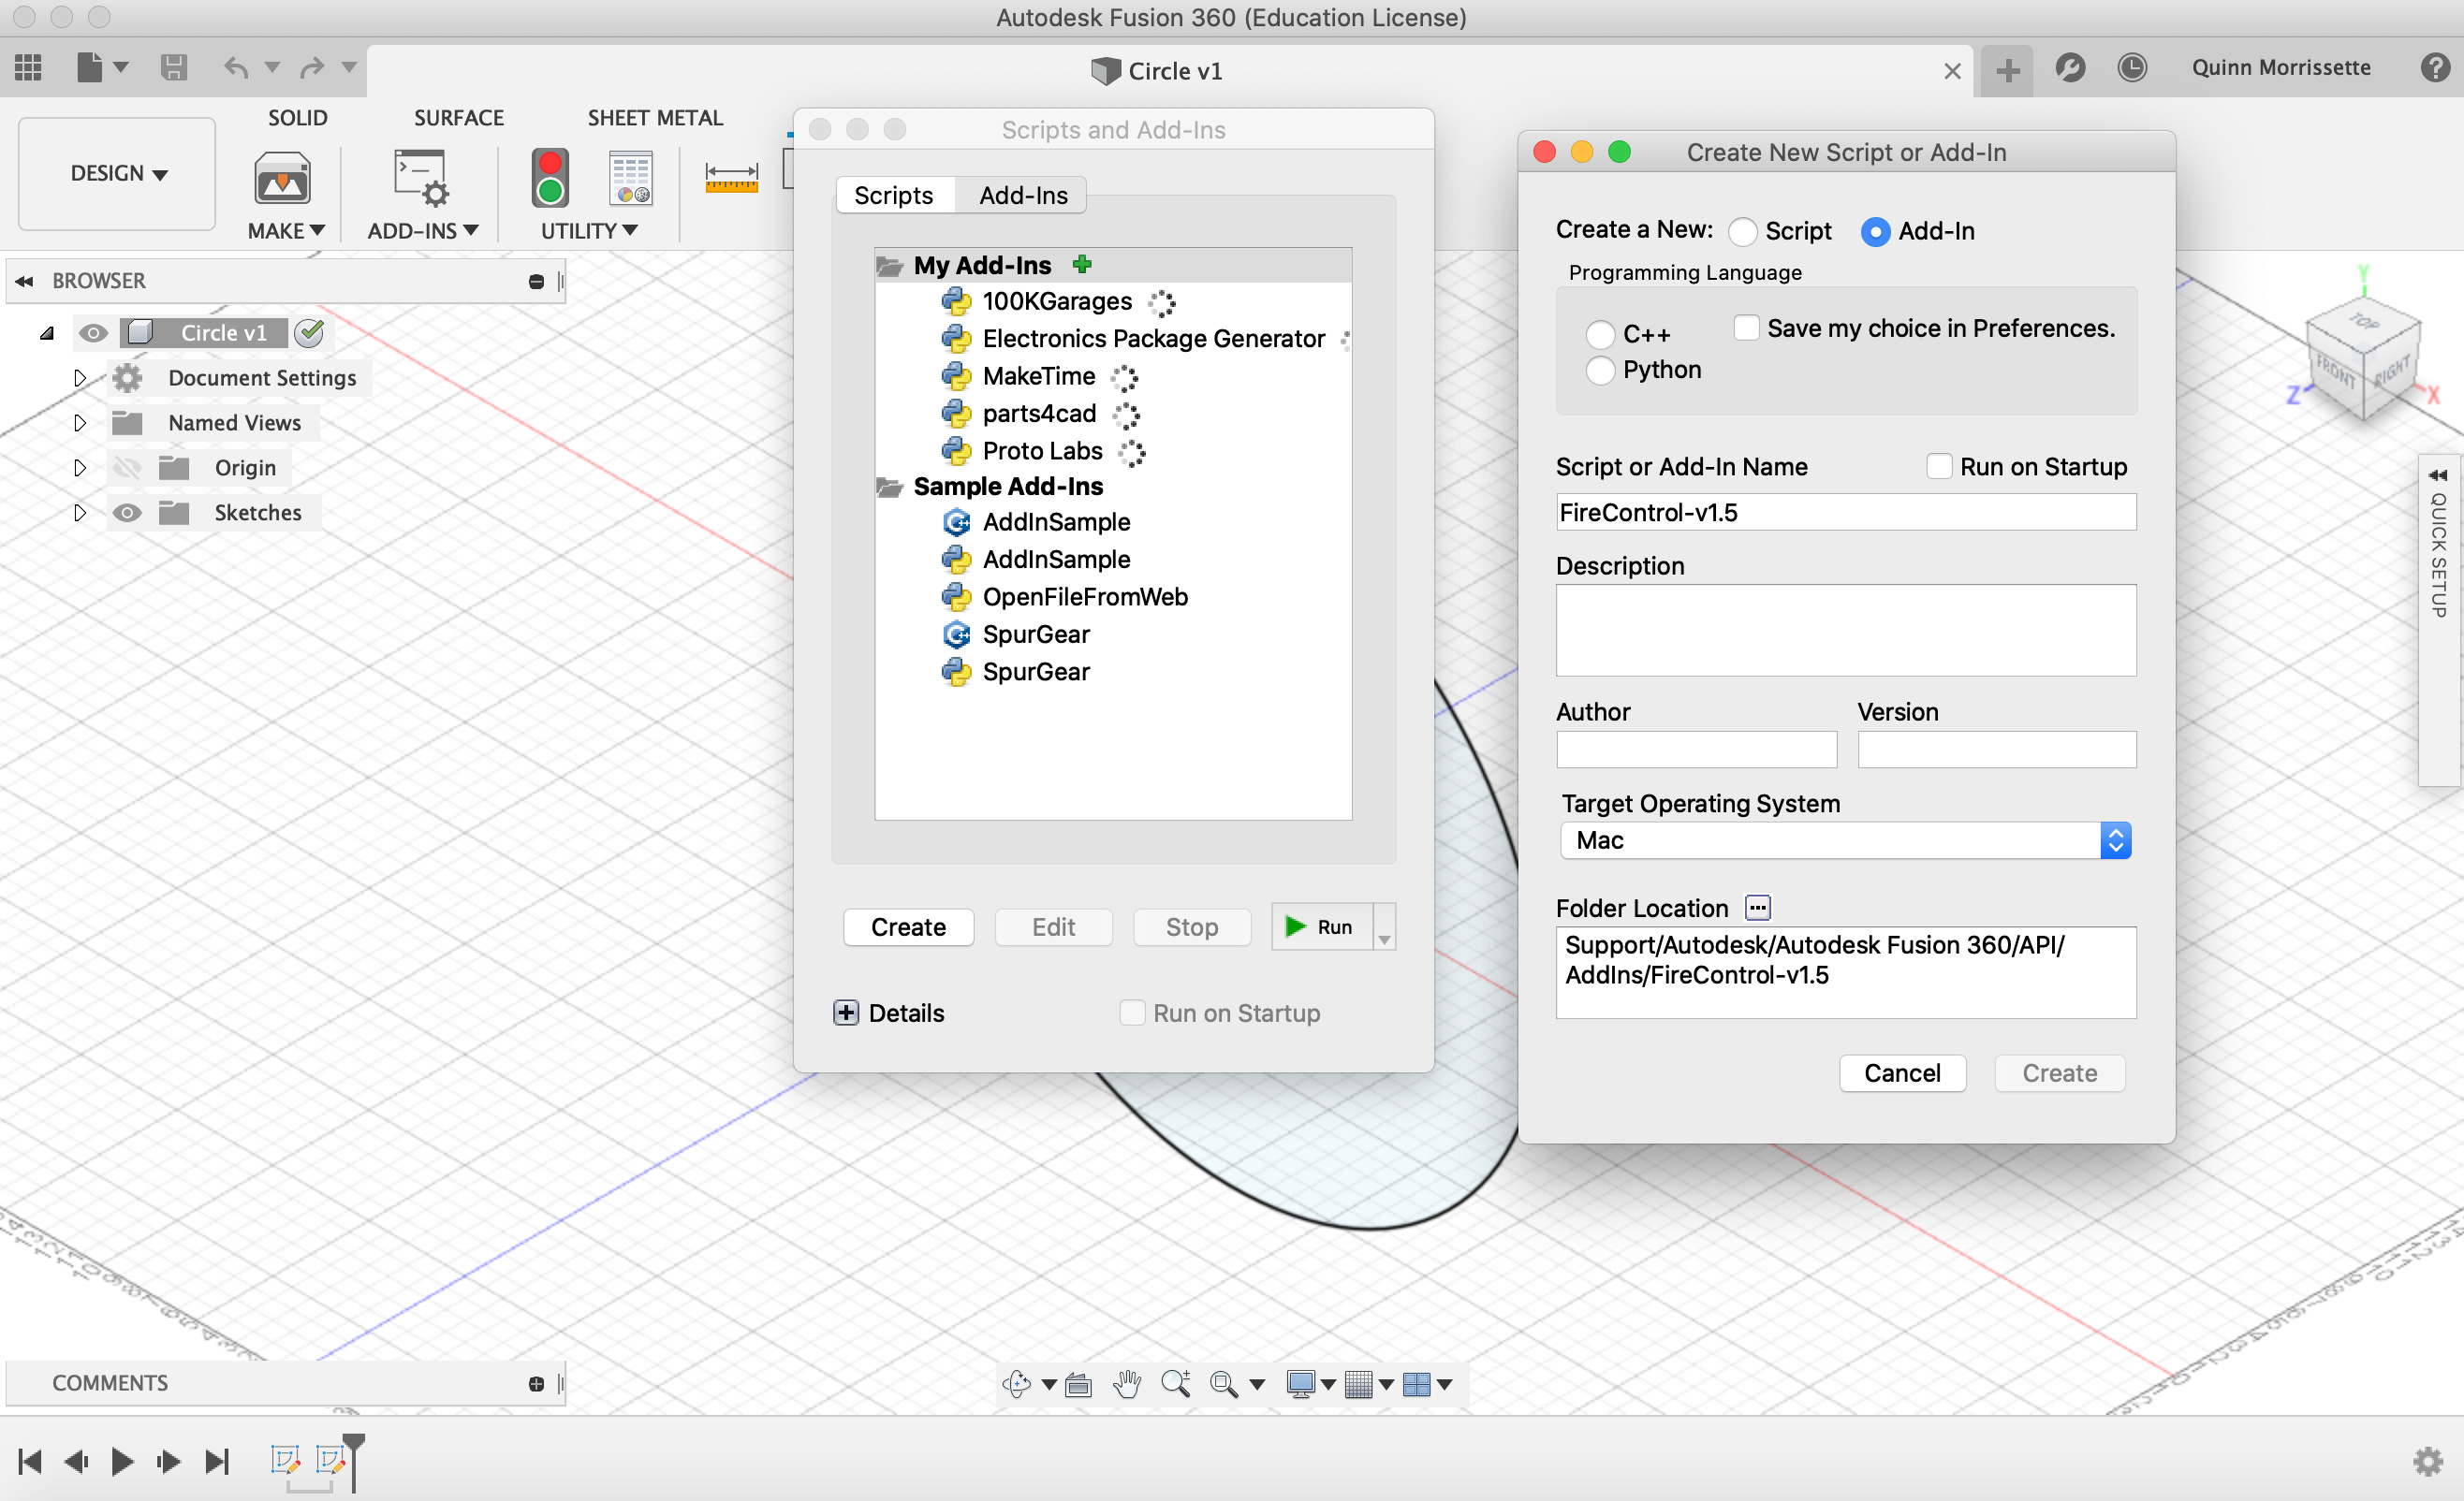
Task: Open the Job Status clock icon
Action: pos(2132,68)
